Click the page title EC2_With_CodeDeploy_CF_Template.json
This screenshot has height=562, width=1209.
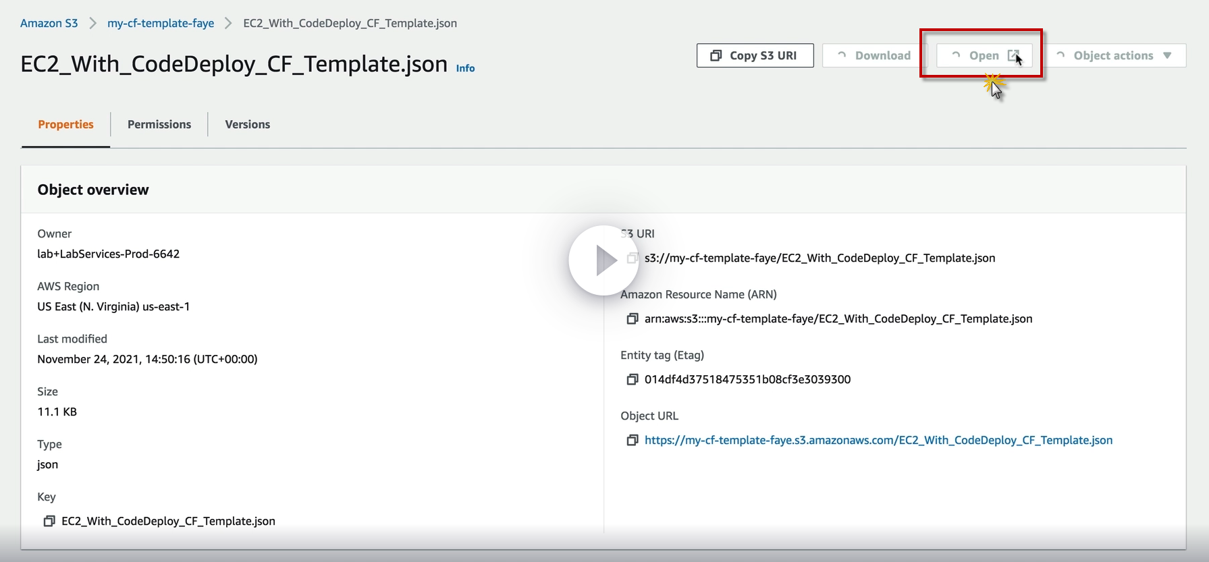tap(234, 63)
